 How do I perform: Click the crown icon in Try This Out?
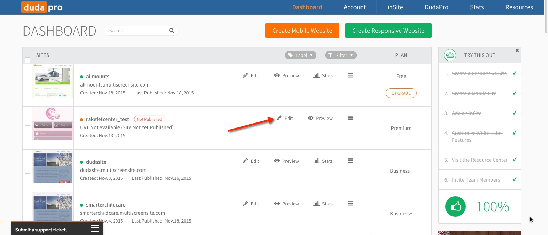coord(450,55)
